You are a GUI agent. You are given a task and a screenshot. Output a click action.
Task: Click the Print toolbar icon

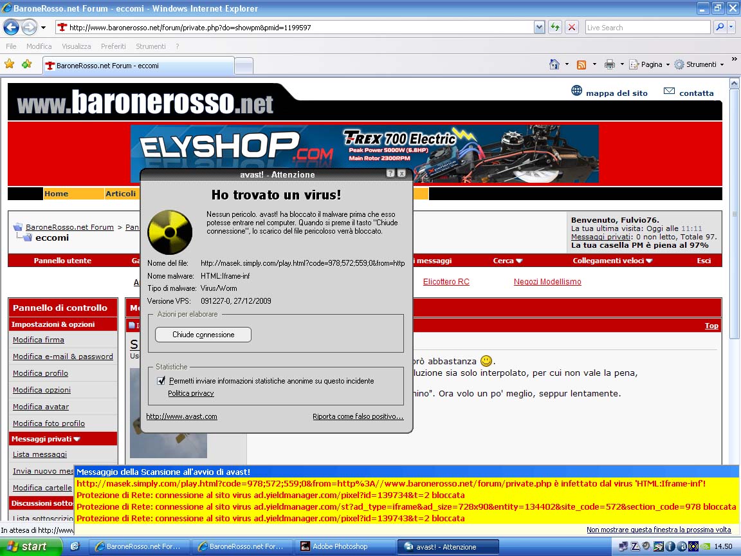(x=610, y=64)
